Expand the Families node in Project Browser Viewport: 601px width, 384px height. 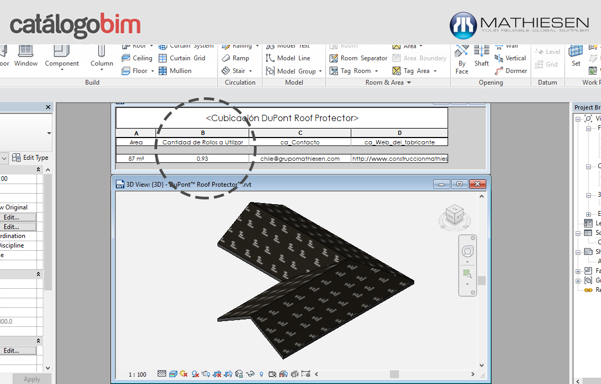click(x=578, y=271)
